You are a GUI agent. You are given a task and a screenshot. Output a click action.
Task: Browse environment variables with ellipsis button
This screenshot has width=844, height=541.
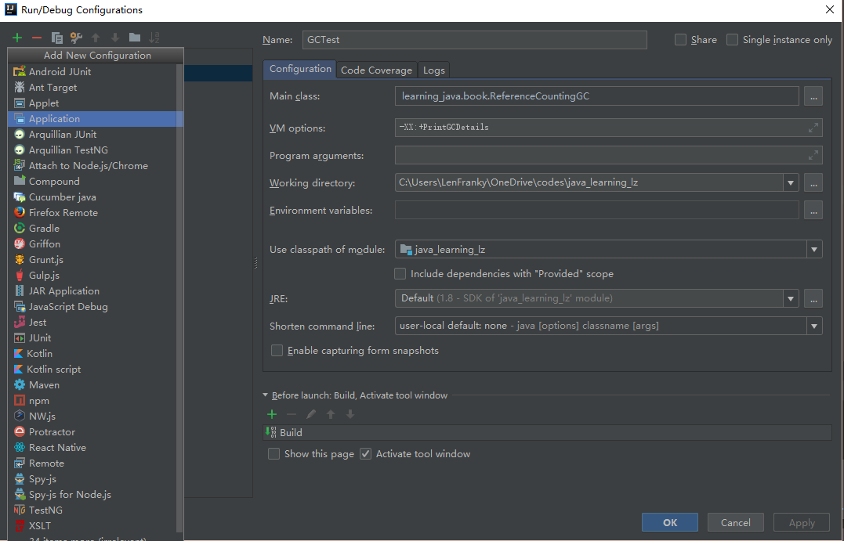pos(813,211)
